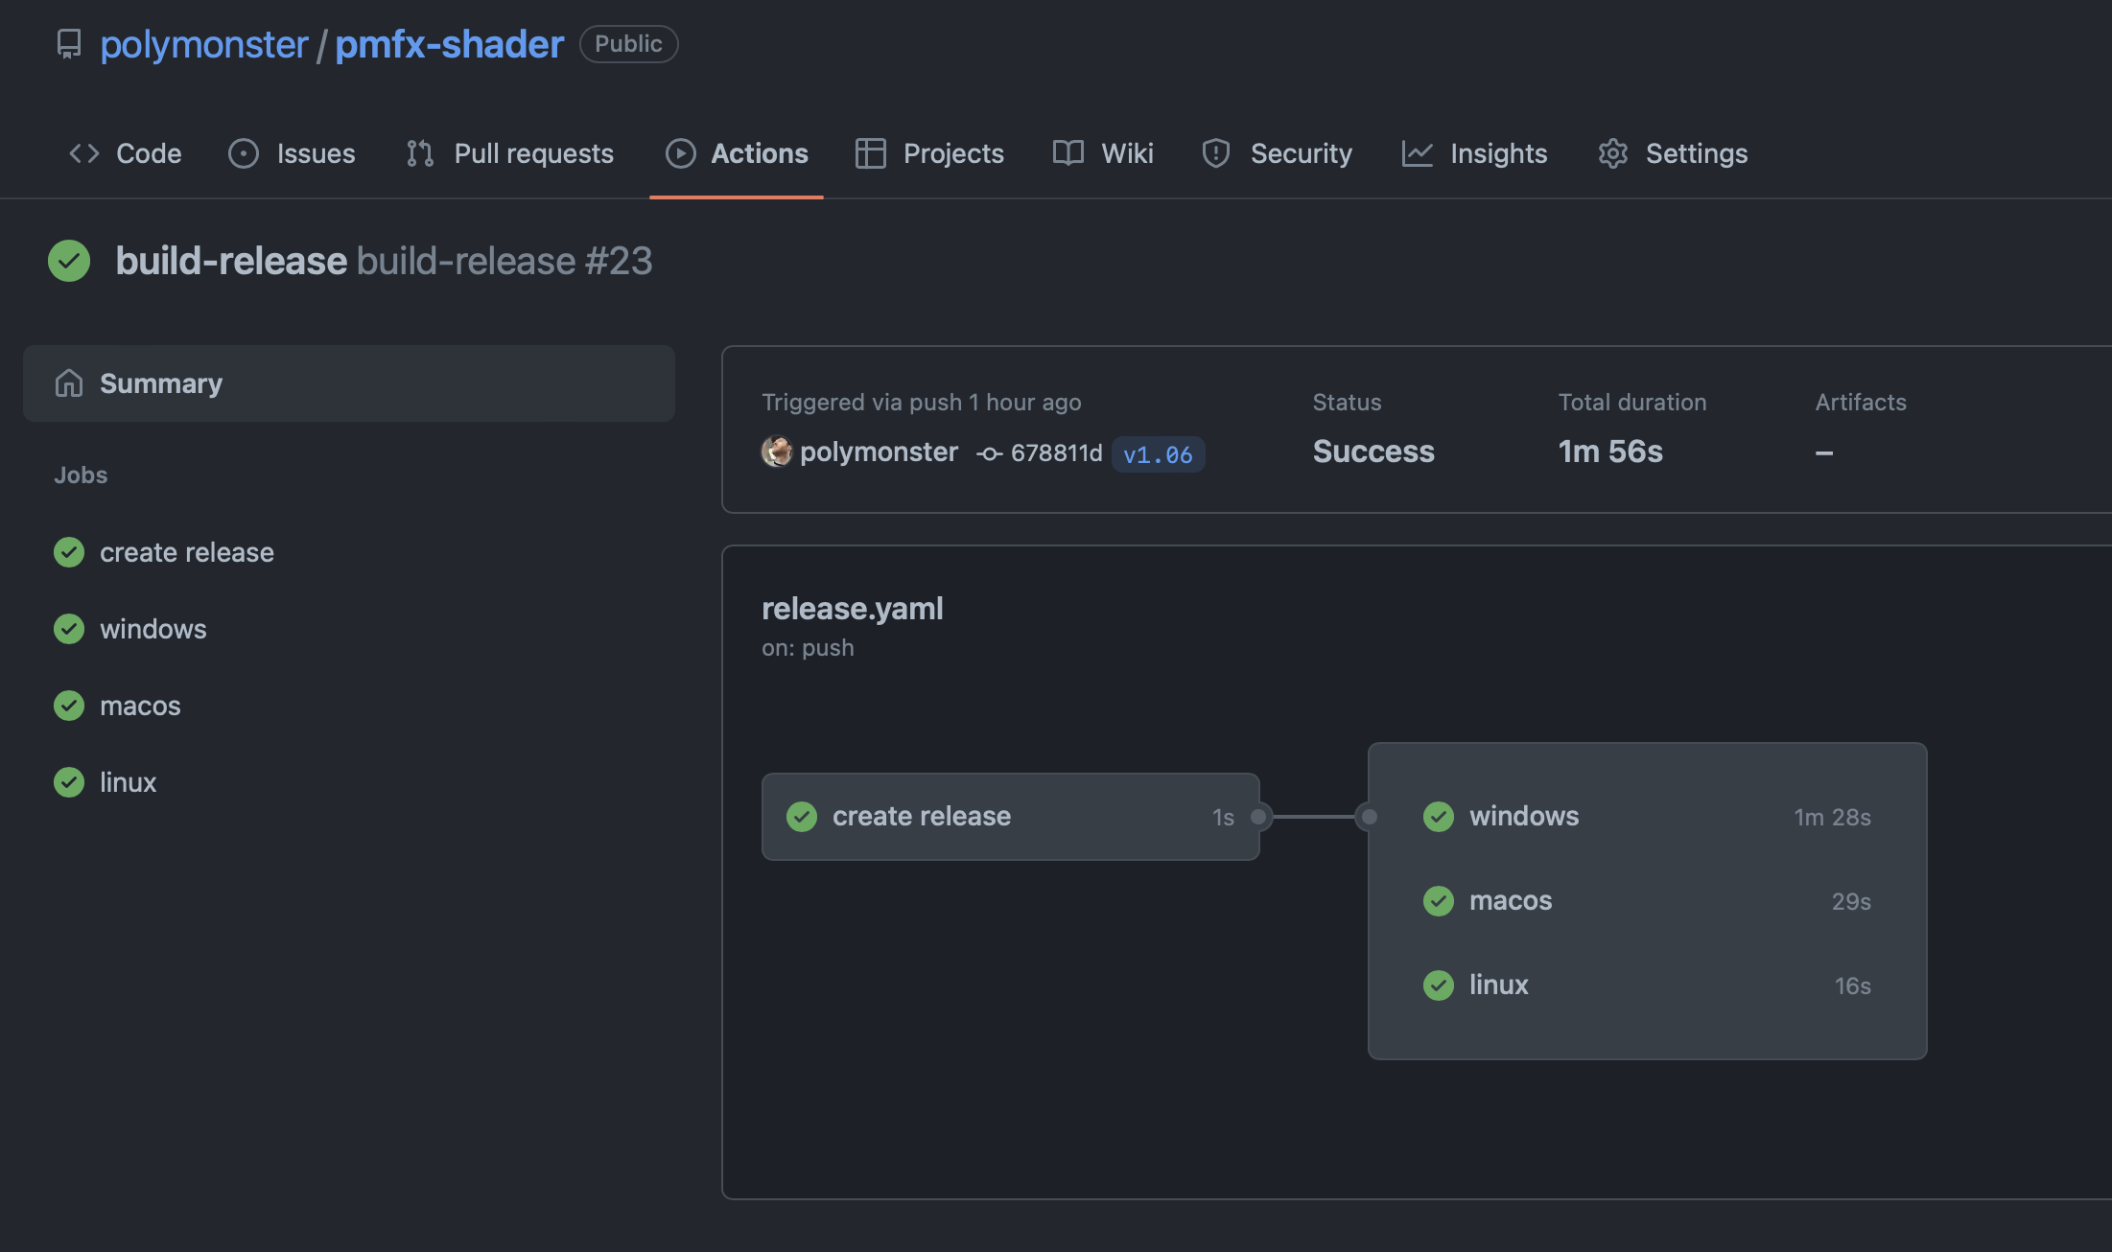Open the Settings tab
The width and height of the screenshot is (2112, 1252).
click(x=1673, y=153)
